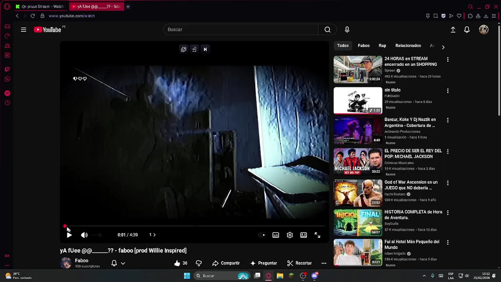The width and height of the screenshot is (501, 282).
Task: Toggle theater mode button
Action: [303, 235]
